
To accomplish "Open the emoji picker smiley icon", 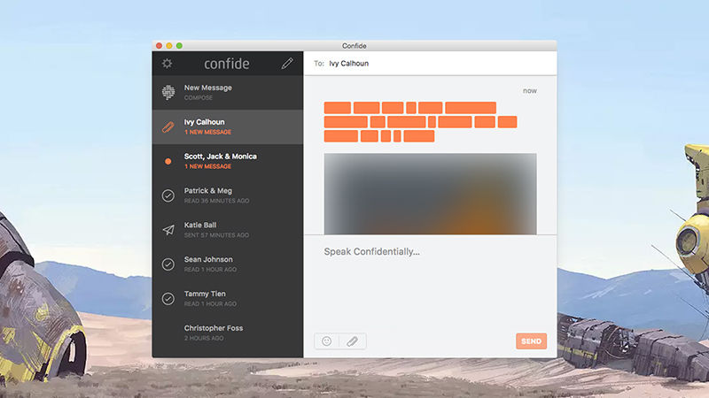I will coord(326,341).
